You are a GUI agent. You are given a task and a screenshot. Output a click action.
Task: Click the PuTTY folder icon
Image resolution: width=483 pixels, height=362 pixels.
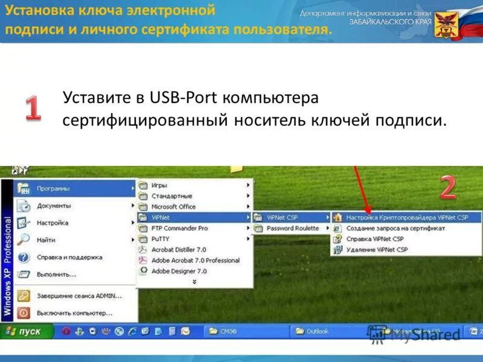143,239
